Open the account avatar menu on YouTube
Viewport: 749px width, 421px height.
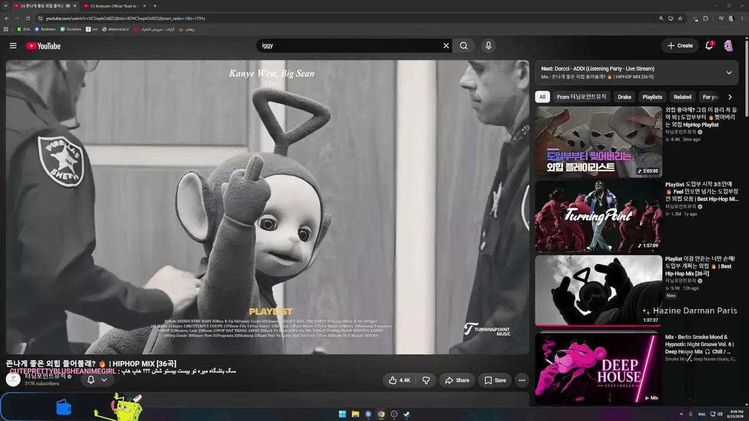click(729, 46)
